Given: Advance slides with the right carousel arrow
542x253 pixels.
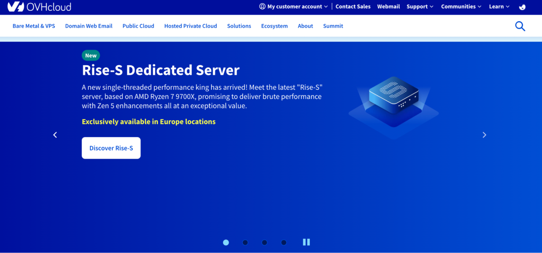Looking at the screenshot, I should click(x=484, y=135).
